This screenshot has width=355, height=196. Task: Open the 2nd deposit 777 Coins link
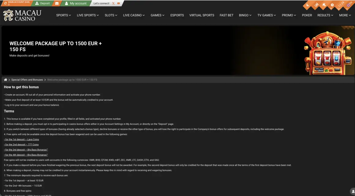(x=21, y=145)
